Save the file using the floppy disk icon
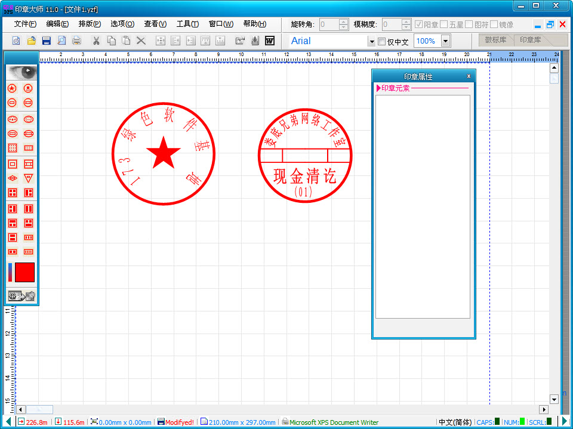This screenshot has width=573, height=429. coord(47,41)
